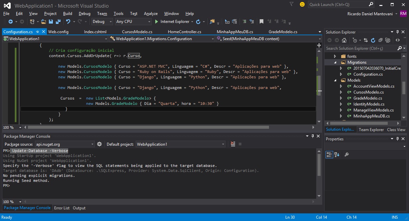Screen dimensions: 409x221
Task: Click Collapse All in Solution Explorer
Action: pos(380,40)
